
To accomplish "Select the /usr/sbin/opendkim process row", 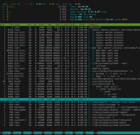I will pyautogui.click(x=70, y=107).
